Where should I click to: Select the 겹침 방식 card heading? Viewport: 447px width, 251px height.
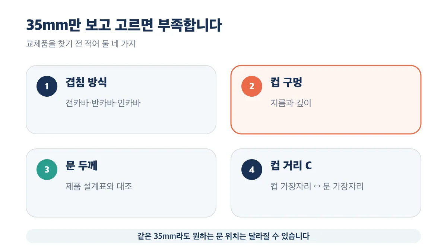[x=86, y=83]
